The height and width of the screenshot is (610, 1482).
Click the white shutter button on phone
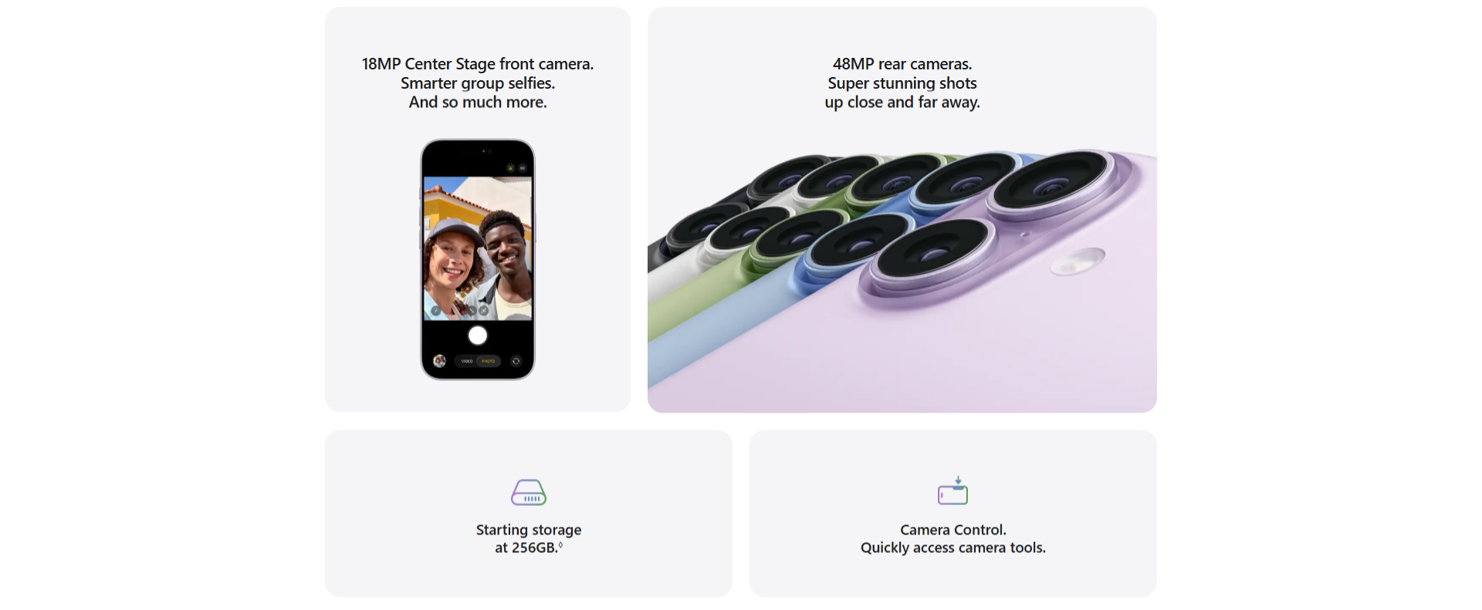coord(478,335)
